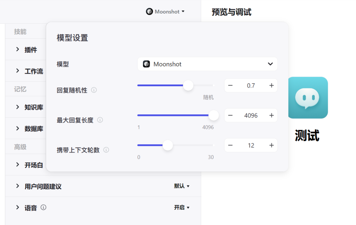356x225 pixels.
Task: Click the 12 context rounds input field
Action: pyautogui.click(x=251, y=145)
